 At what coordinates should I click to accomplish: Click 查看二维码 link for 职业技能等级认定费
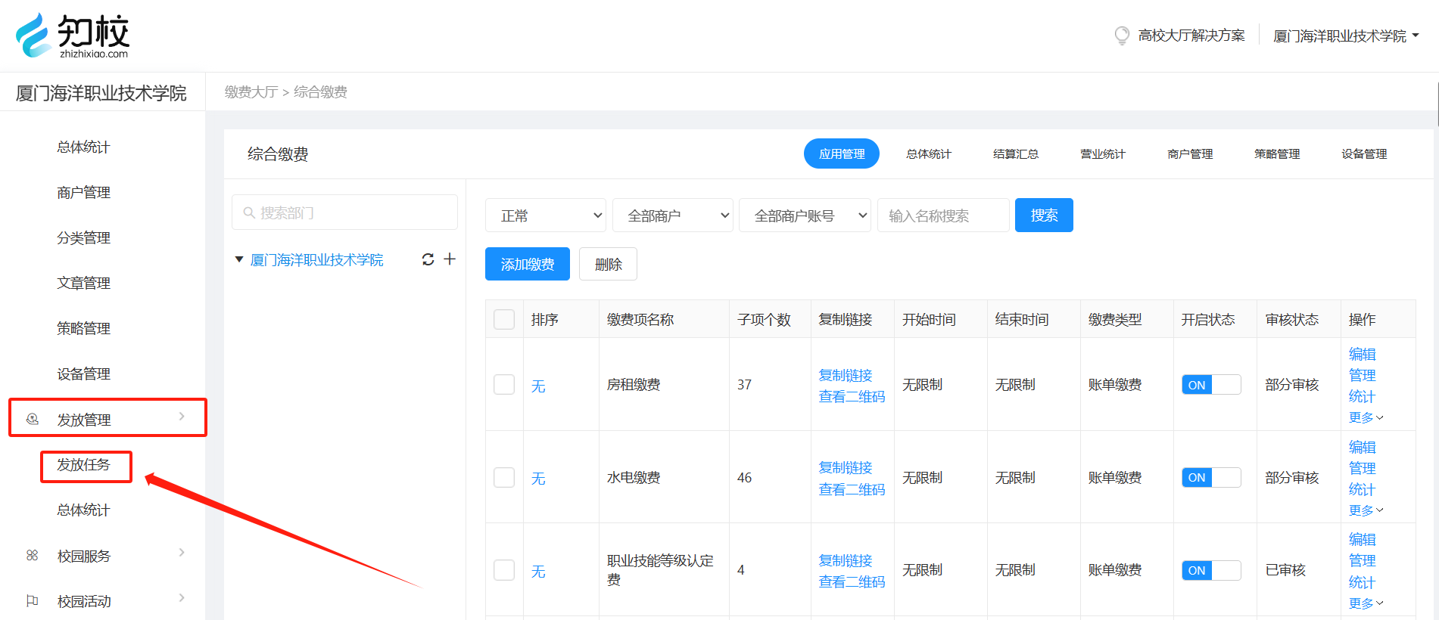(852, 581)
